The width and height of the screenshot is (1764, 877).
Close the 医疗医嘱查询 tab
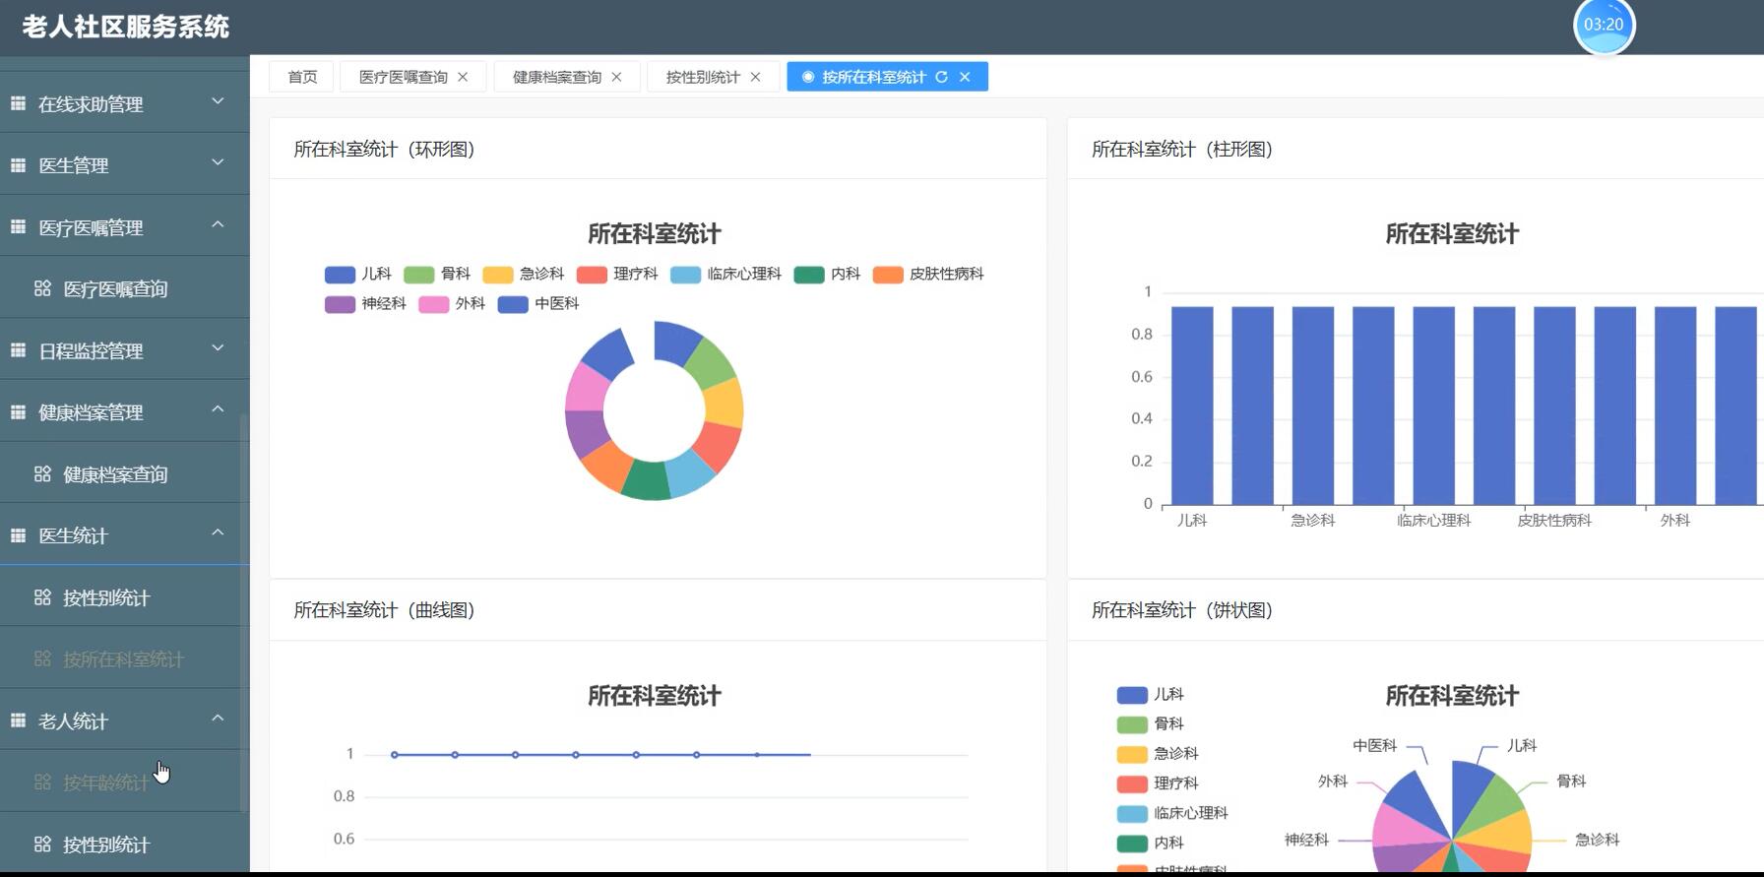(463, 77)
